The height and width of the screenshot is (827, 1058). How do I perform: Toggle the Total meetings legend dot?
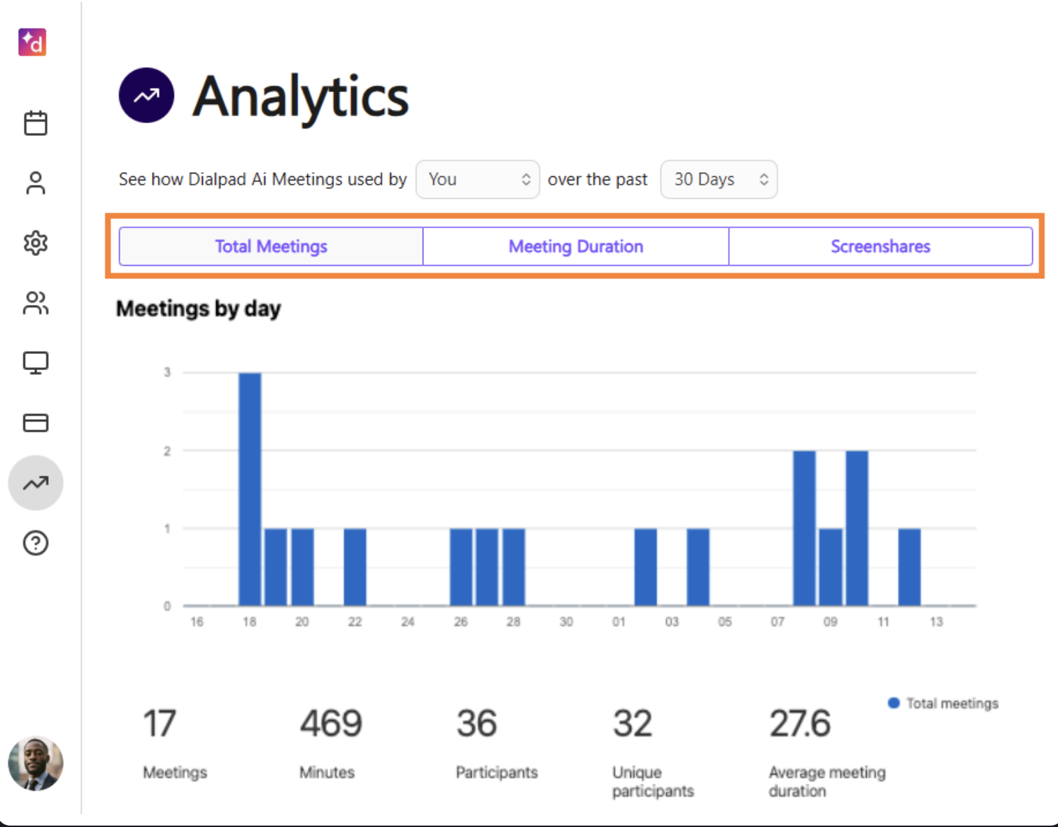894,703
